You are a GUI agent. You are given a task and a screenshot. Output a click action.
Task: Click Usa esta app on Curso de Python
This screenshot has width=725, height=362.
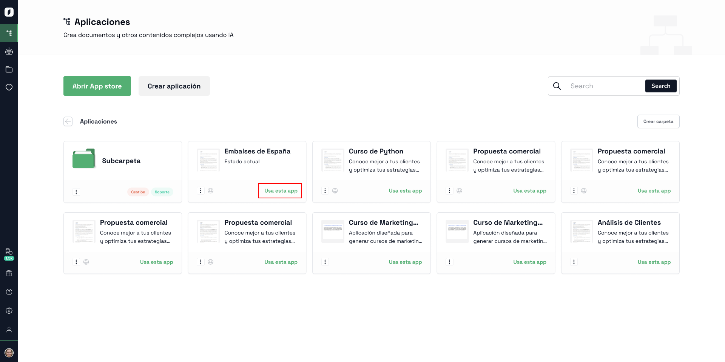click(405, 191)
